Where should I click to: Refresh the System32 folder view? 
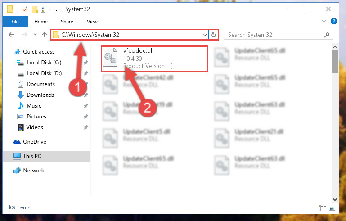213,35
